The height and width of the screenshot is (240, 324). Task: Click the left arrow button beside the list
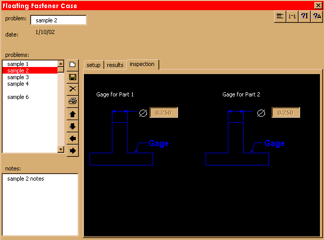point(73,138)
